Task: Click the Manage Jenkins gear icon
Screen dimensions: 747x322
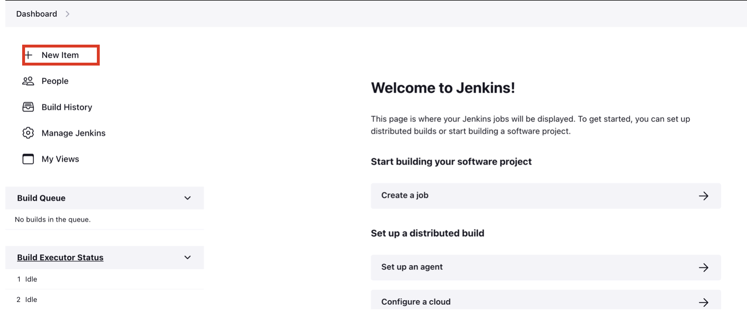Action: click(28, 133)
